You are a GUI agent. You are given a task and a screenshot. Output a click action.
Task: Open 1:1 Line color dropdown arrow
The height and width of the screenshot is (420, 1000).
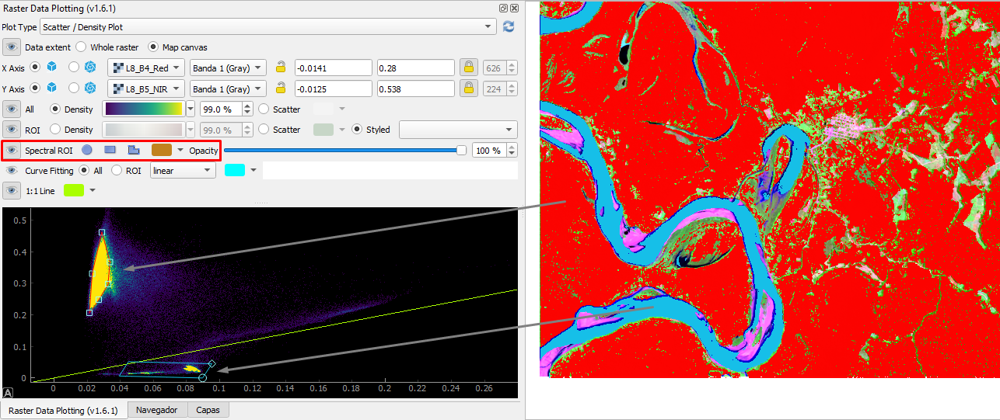coord(92,190)
